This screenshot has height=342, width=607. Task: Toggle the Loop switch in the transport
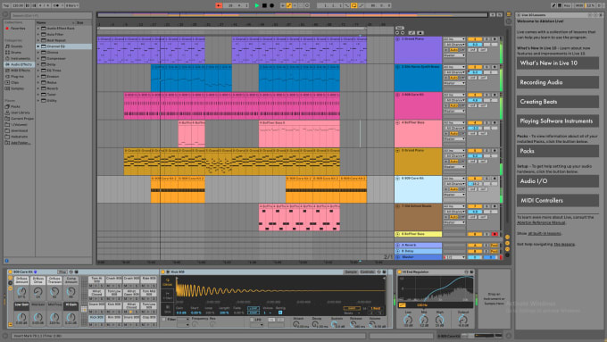353,5
